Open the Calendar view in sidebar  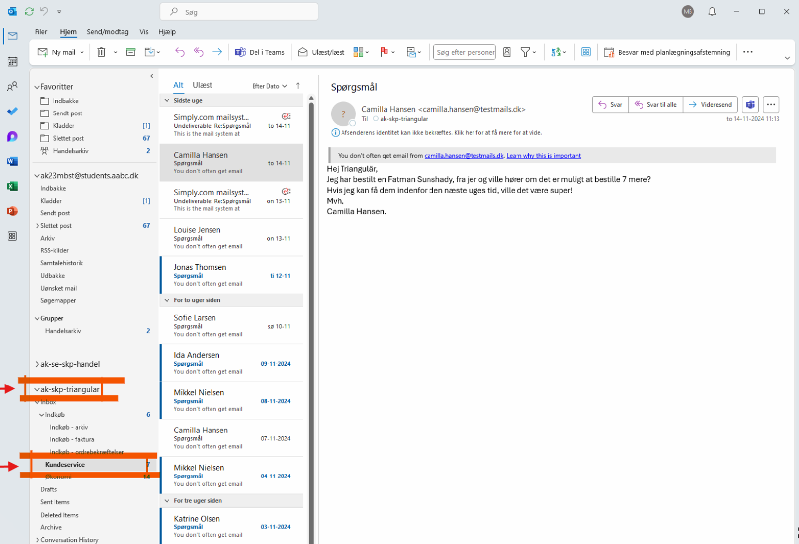12,62
